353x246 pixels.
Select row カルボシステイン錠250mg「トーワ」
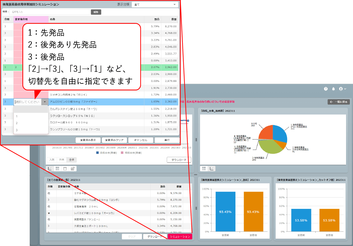tap(90, 109)
